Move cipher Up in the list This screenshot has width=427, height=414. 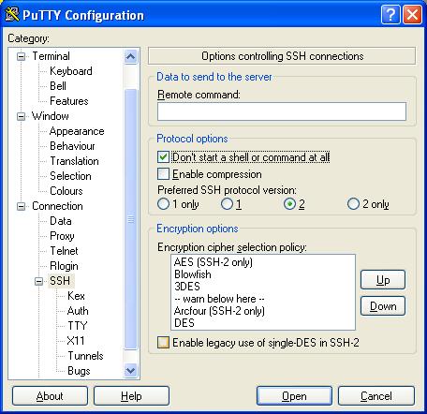pyautogui.click(x=383, y=280)
